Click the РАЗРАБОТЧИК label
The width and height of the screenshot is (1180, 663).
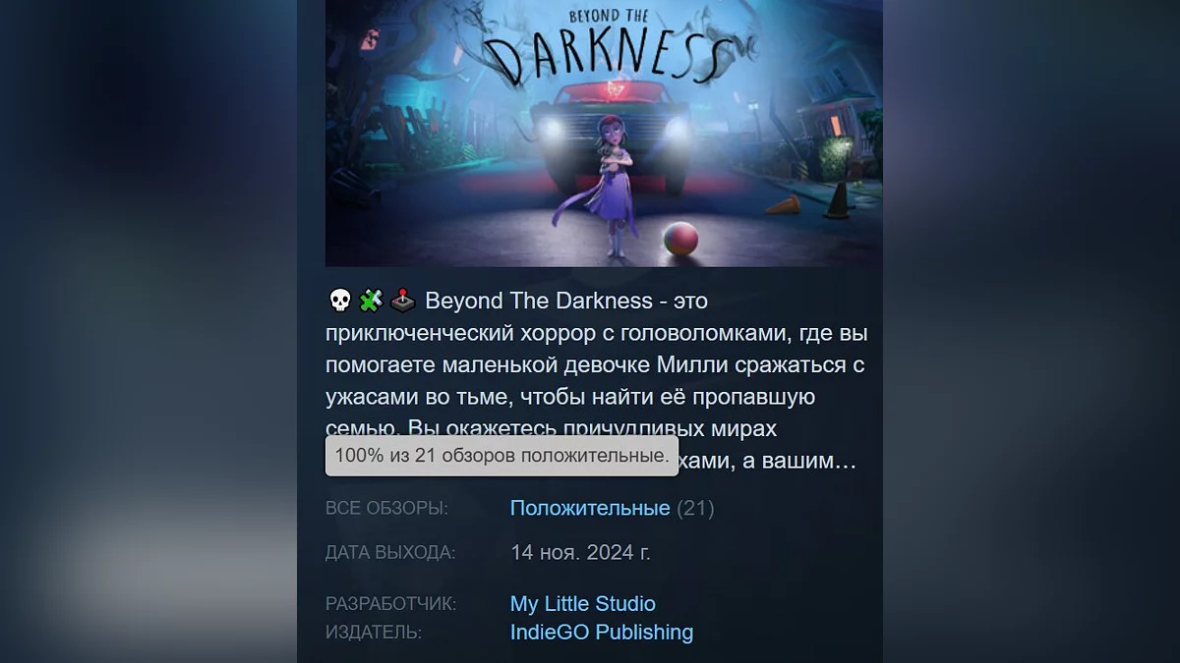point(391,604)
